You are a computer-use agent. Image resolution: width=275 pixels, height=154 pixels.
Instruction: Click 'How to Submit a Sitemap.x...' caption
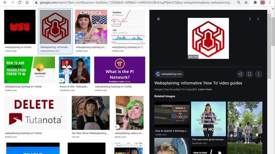(171, 131)
